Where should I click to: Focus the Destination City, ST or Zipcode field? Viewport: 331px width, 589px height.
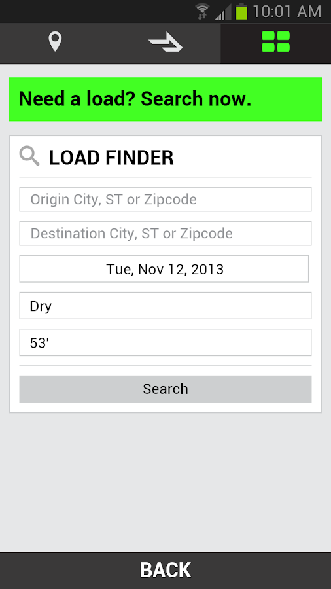[x=165, y=233]
